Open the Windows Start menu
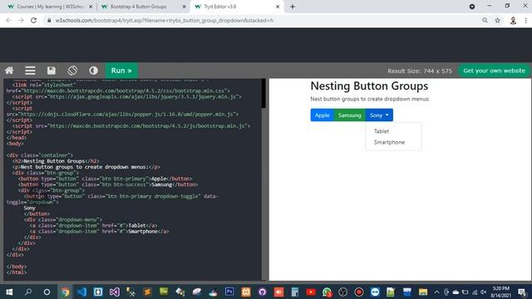The height and width of the screenshot is (299, 532). [x=9, y=292]
